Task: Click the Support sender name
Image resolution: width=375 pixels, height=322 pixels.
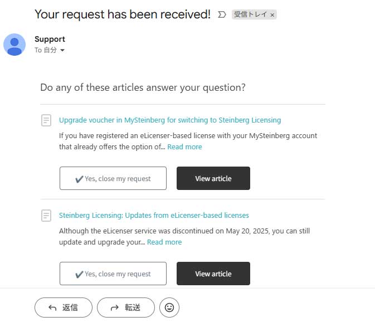Action: [x=50, y=39]
